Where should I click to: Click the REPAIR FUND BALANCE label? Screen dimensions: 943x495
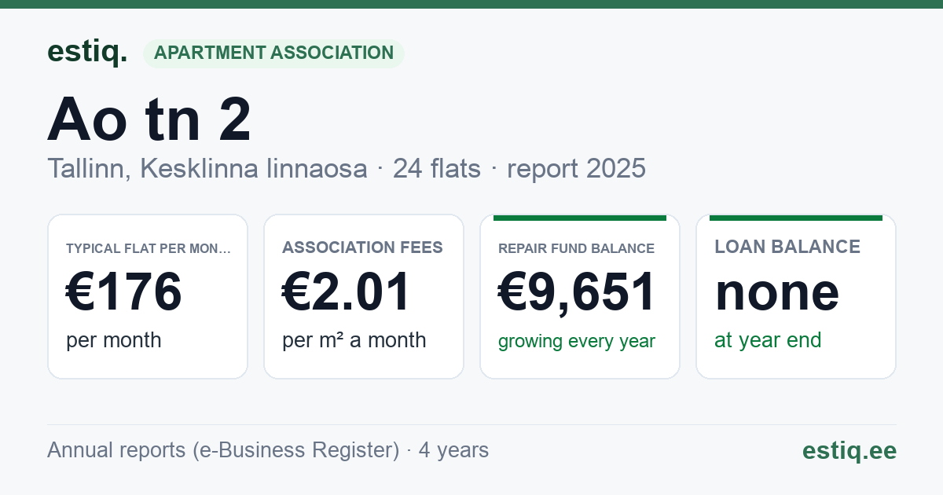(x=576, y=248)
